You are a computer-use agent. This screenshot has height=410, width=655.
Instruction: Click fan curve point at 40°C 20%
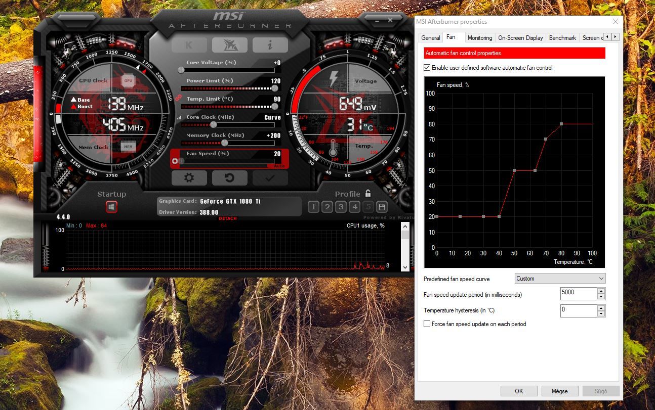[499, 216]
